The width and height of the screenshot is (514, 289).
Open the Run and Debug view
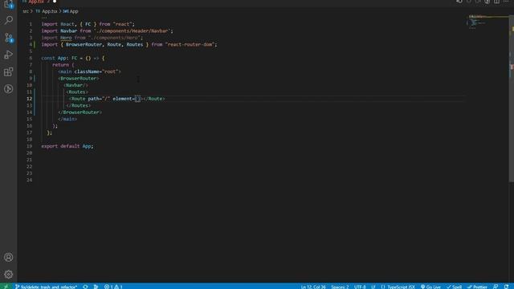click(x=9, y=55)
